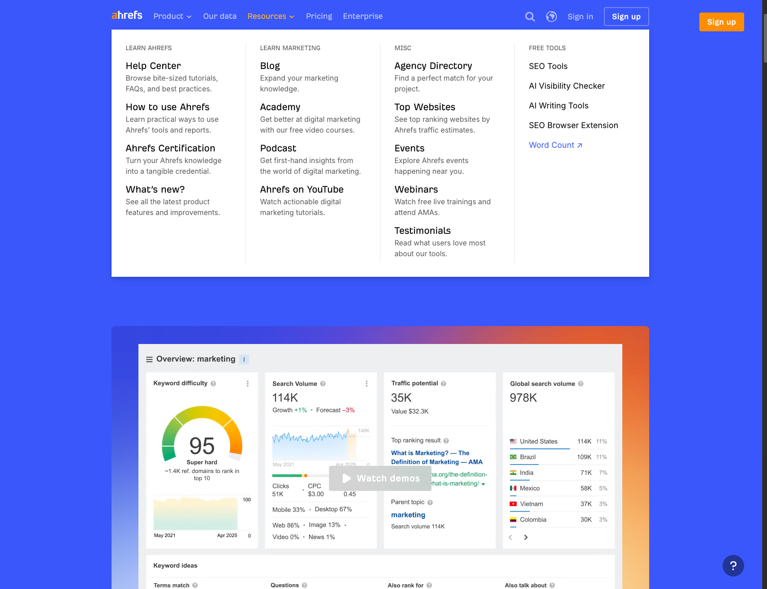Click Top ranking result info icon
Viewport: 767px width, 589px height.
446,441
